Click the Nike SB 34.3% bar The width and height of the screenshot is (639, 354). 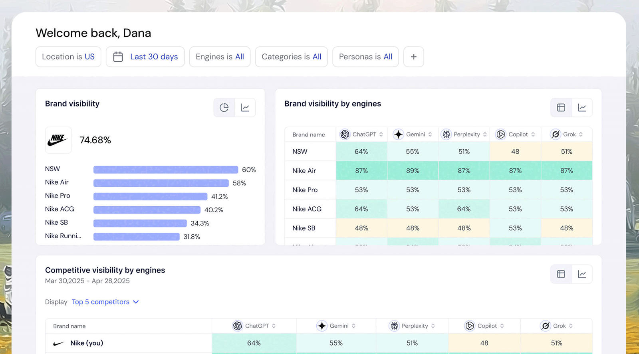pos(140,223)
